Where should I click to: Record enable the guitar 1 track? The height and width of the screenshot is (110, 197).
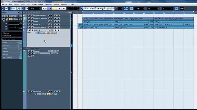coord(49,24)
